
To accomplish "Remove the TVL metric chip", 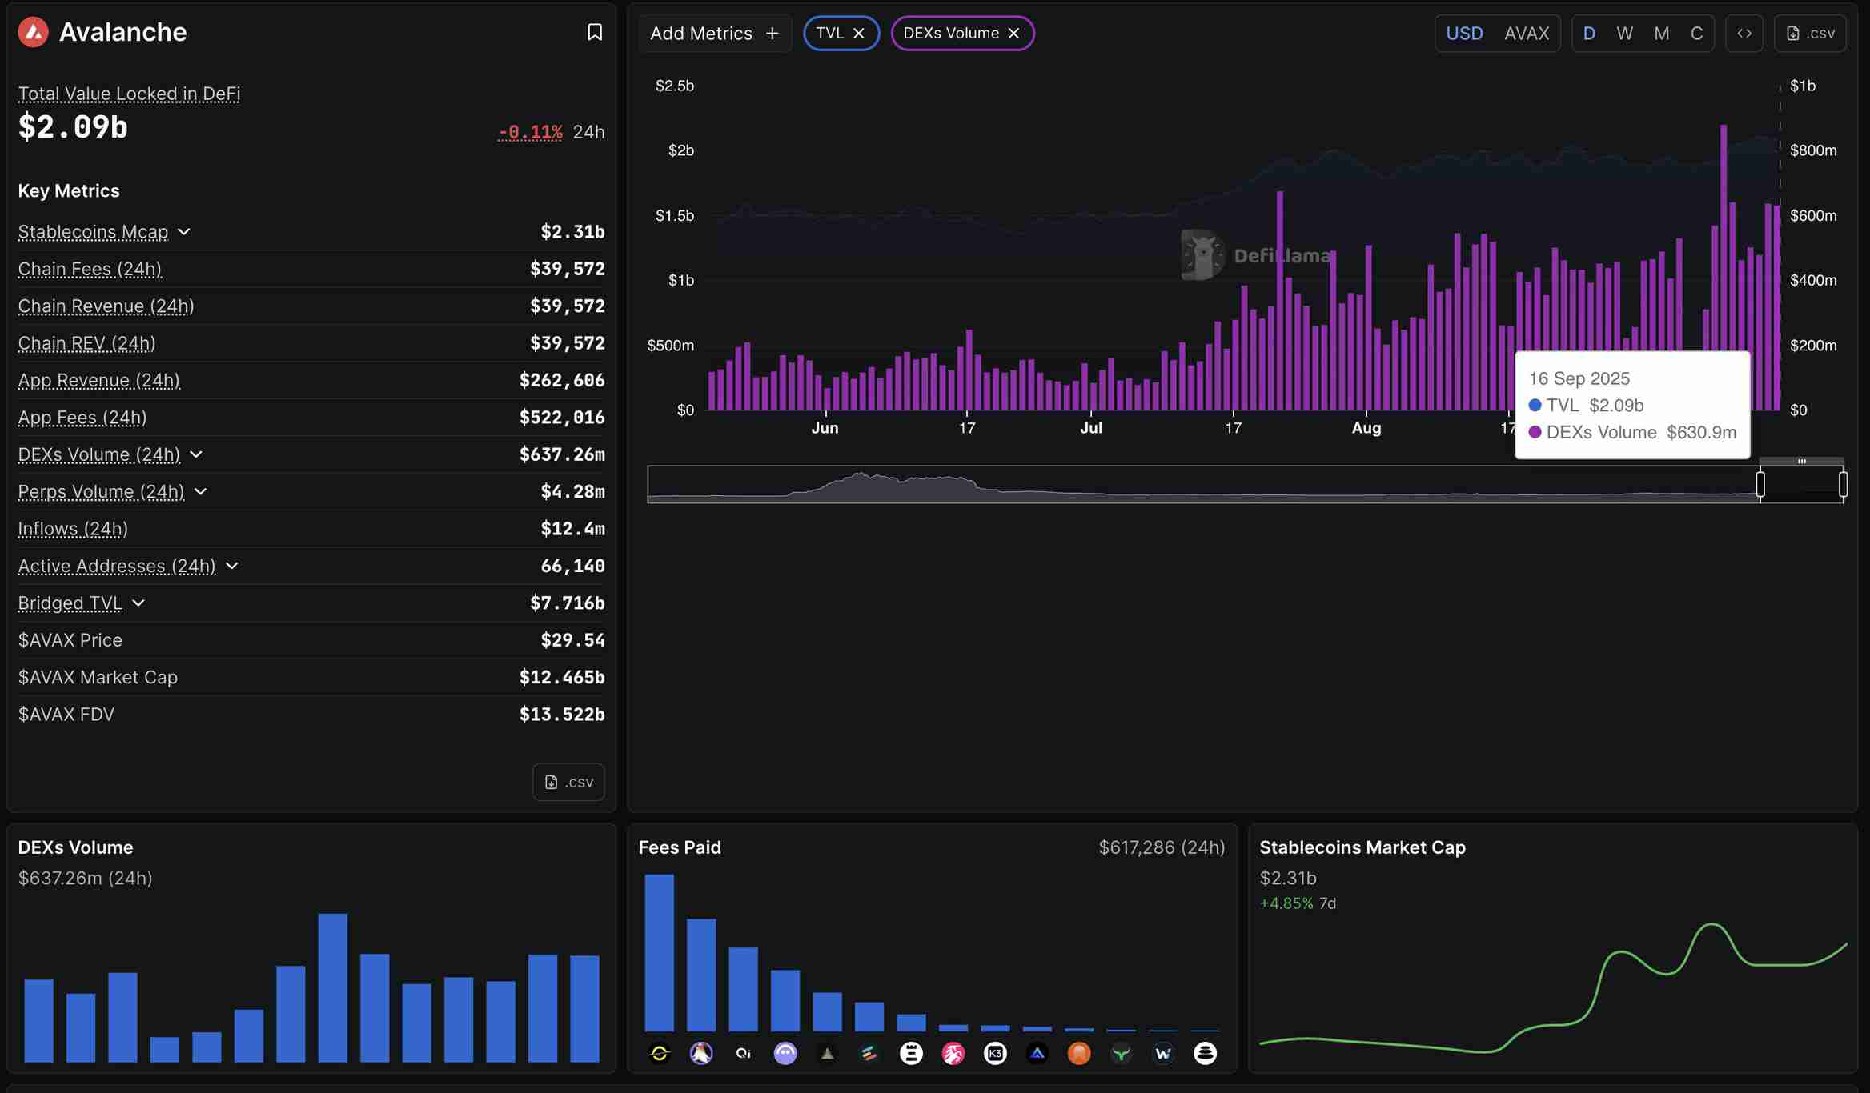I will tap(859, 34).
